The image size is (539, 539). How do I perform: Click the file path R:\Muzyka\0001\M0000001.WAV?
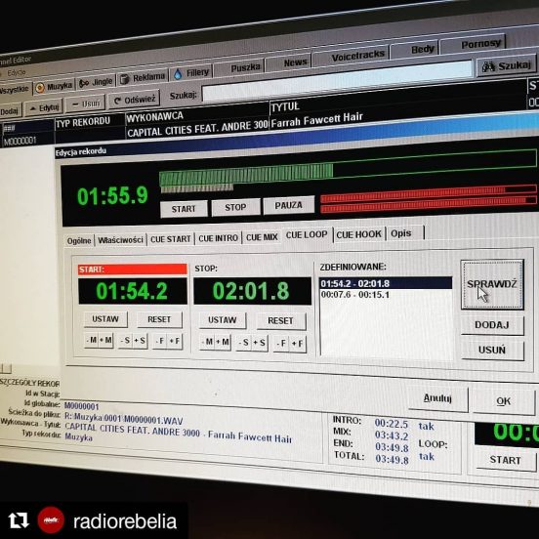tap(124, 419)
